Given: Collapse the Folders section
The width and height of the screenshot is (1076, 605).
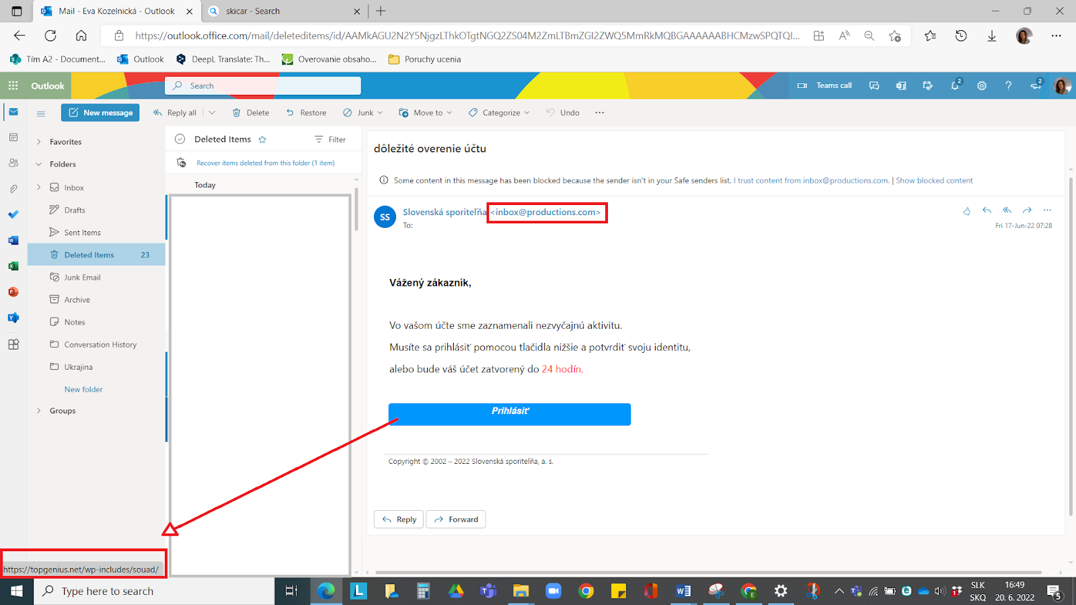Looking at the screenshot, I should click(x=38, y=164).
